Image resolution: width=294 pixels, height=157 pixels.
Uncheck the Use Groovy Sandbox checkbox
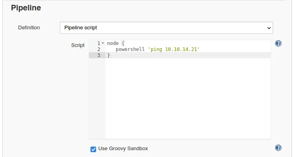93,149
